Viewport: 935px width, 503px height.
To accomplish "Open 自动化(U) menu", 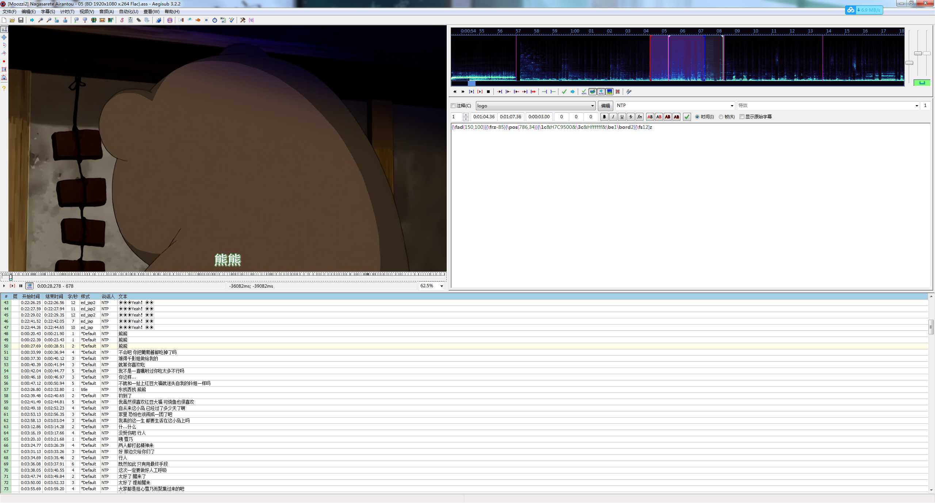I will pyautogui.click(x=129, y=12).
